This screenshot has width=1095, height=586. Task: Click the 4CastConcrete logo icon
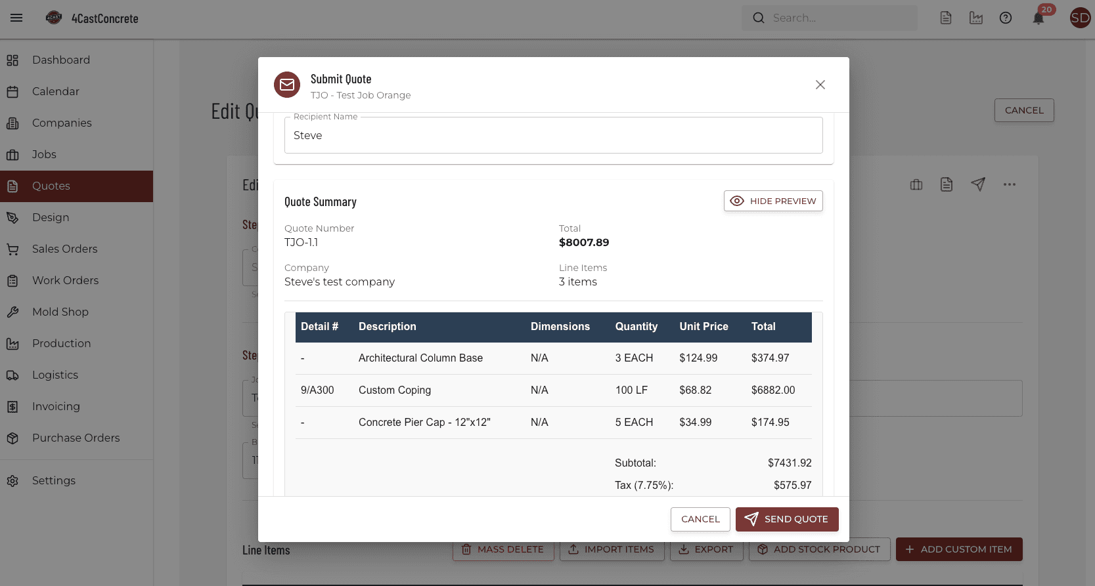coord(54,18)
